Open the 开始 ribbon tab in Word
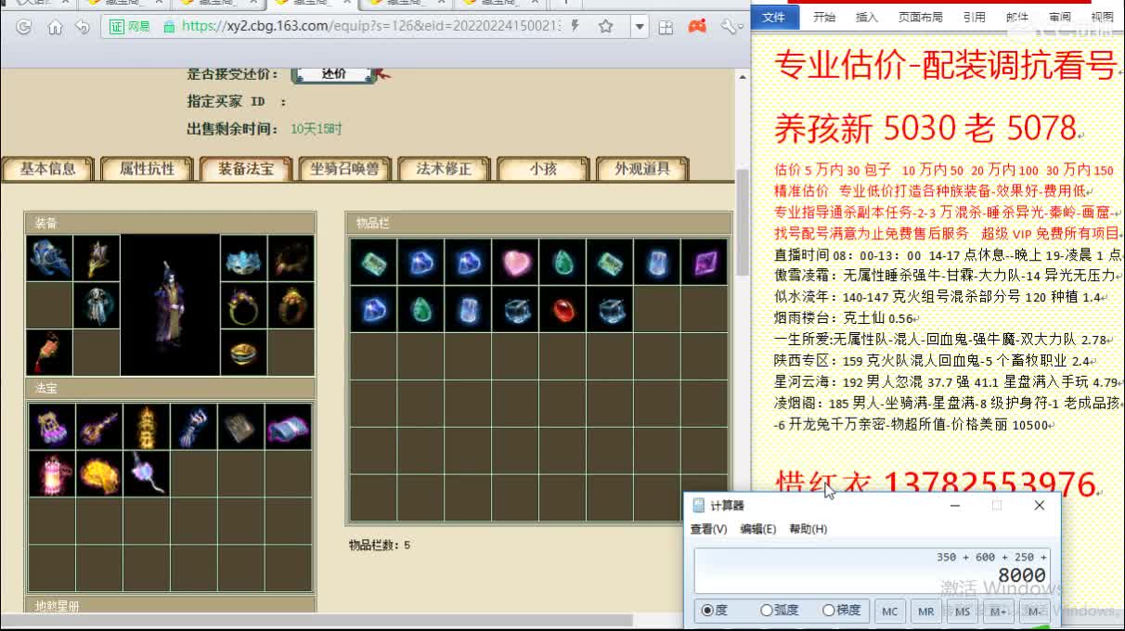 [x=824, y=17]
